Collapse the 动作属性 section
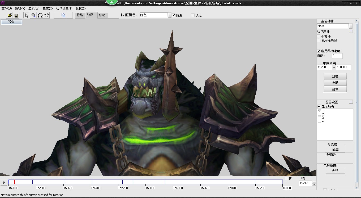Screen dimensions: 361x198 [x=351, y=31]
